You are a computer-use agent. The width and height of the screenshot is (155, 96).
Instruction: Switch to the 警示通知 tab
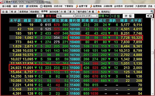pos(82,12)
